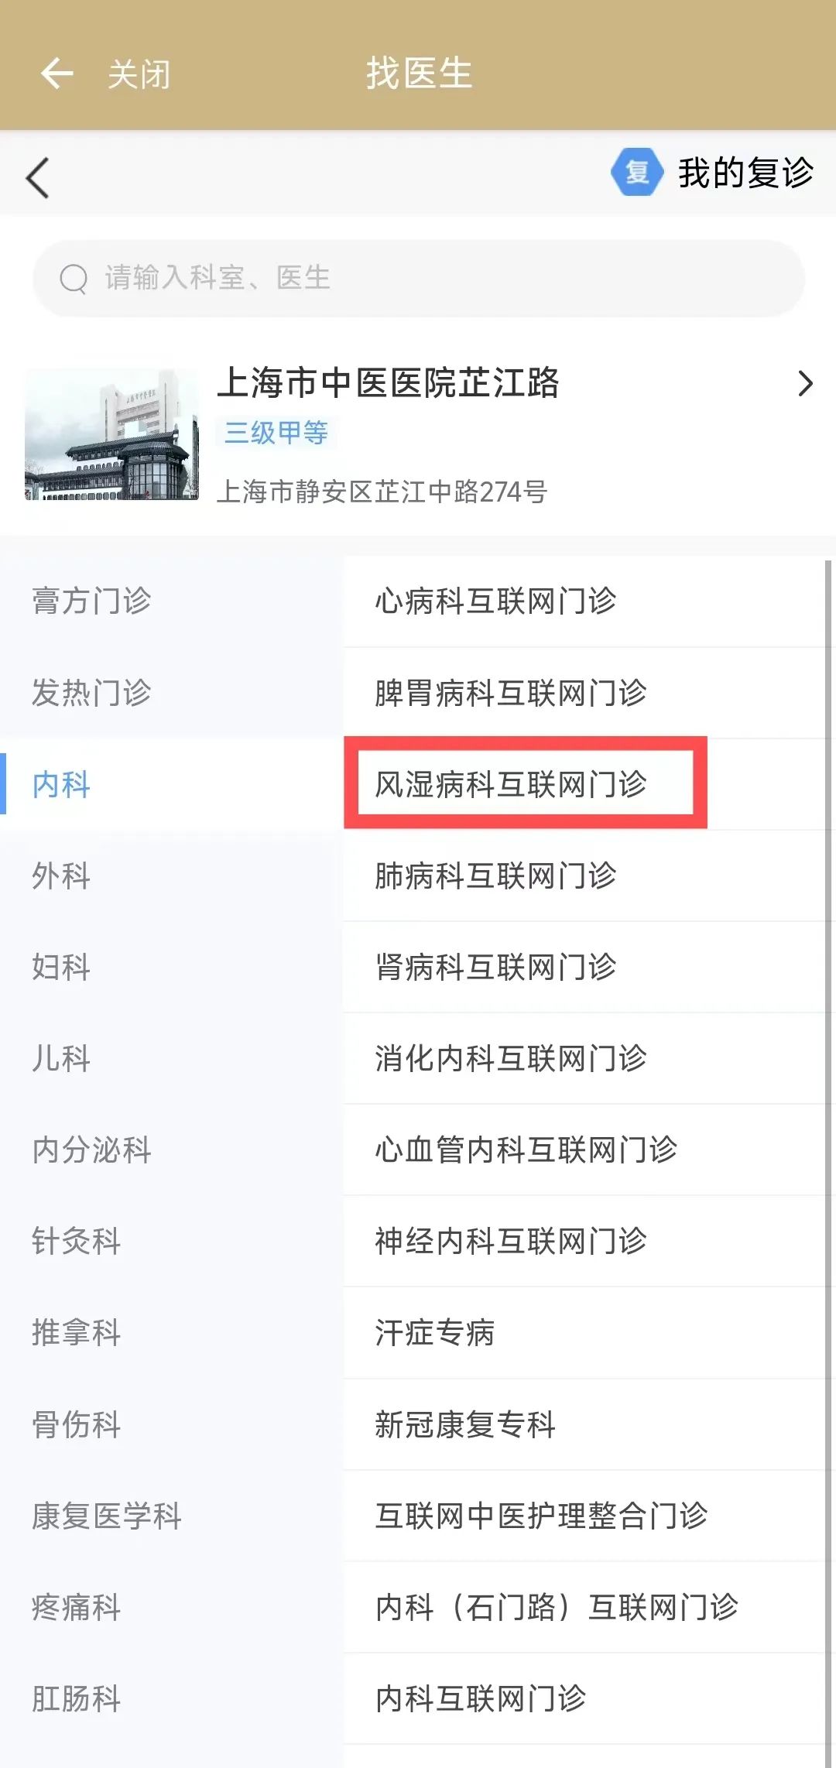Select the 膏方门诊 category
This screenshot has width=836, height=1768.
pyautogui.click(x=91, y=601)
